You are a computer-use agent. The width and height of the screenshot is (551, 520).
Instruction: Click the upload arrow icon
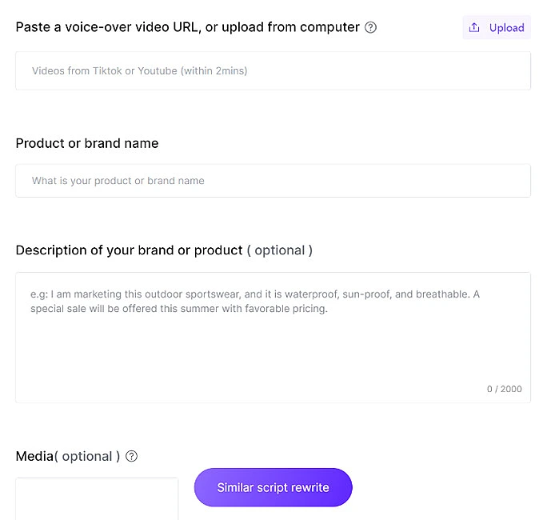[474, 28]
